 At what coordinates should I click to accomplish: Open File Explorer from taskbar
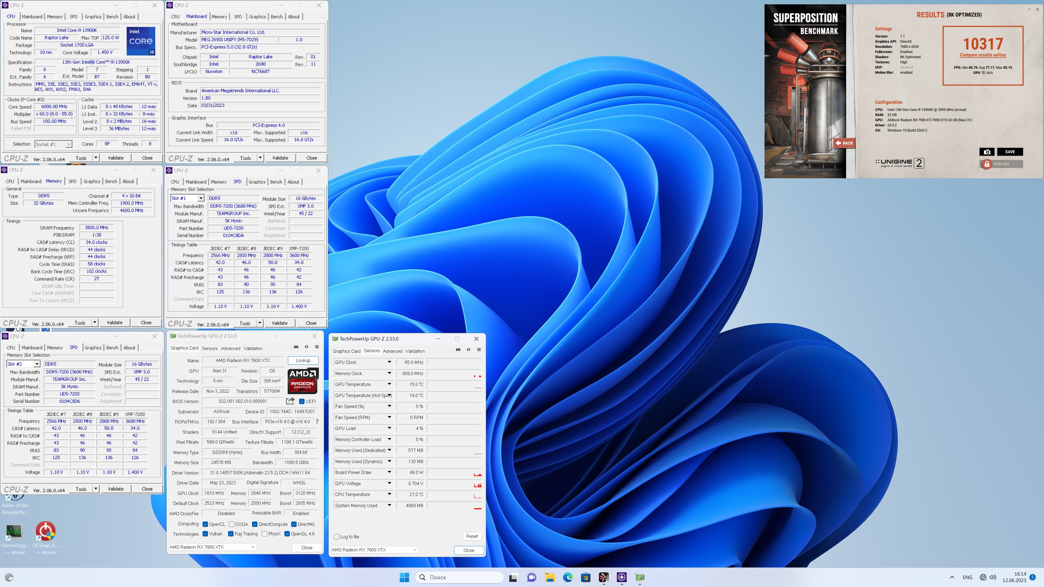[x=549, y=577]
